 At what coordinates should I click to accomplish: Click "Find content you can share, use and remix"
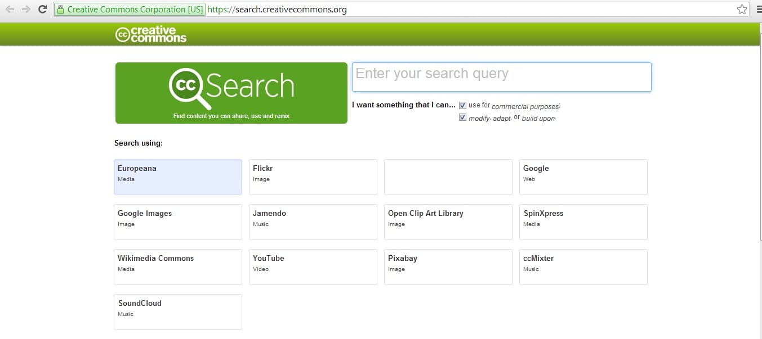pos(231,116)
